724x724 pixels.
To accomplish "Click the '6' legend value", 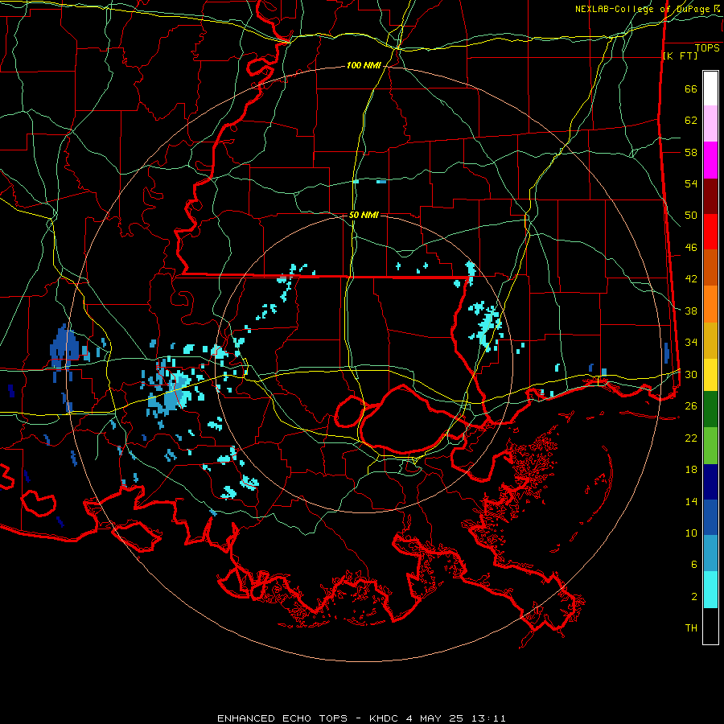I will pos(693,565).
